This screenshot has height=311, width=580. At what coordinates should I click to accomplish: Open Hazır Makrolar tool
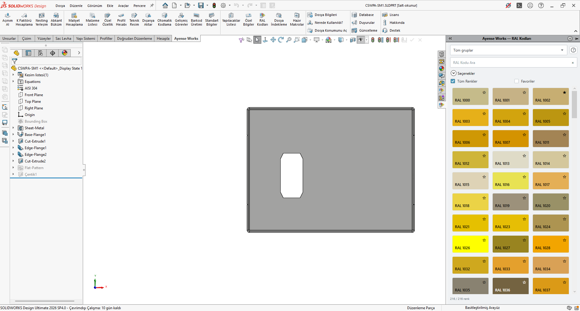point(297,20)
